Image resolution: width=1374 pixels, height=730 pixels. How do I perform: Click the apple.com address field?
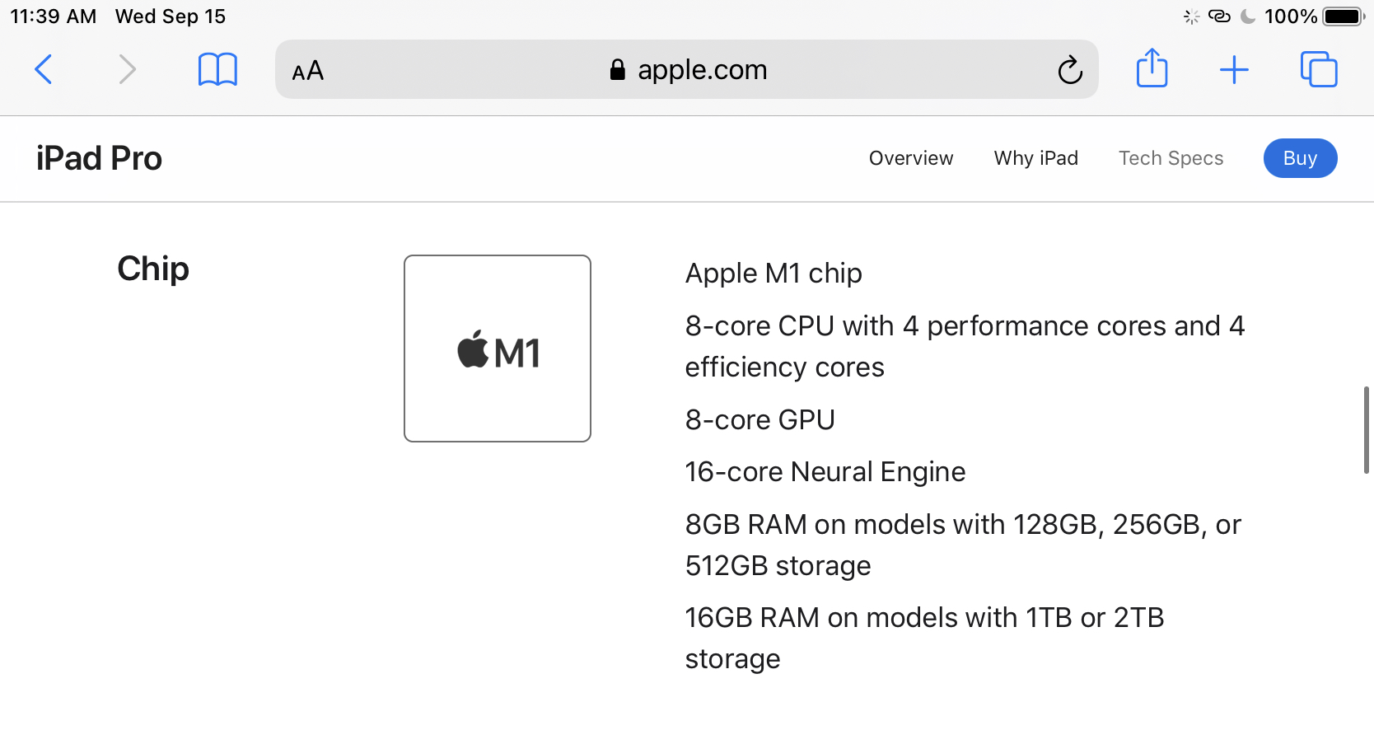pyautogui.click(x=702, y=70)
